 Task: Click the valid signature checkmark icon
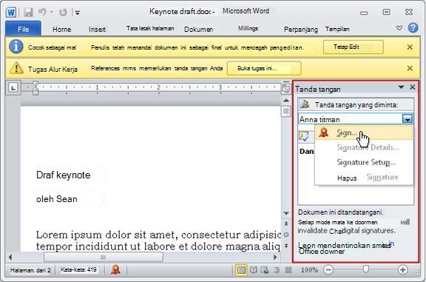click(303, 136)
